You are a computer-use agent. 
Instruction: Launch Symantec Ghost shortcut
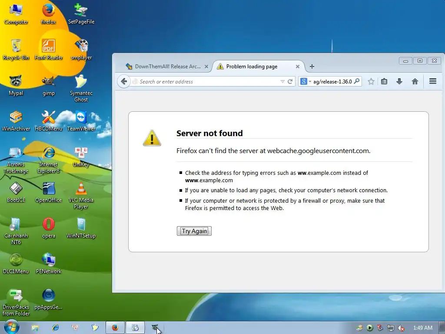(x=81, y=88)
